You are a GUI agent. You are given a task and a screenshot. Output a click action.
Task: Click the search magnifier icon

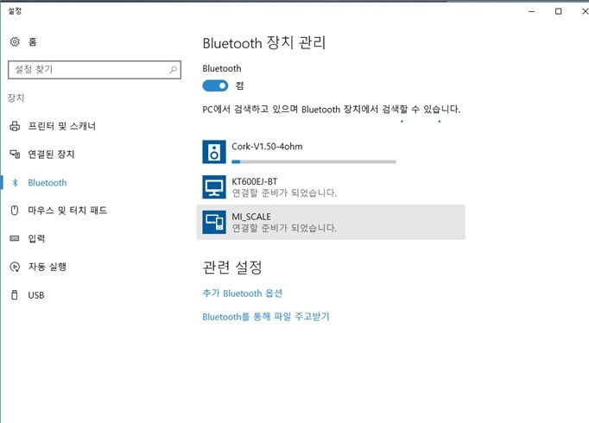point(173,70)
